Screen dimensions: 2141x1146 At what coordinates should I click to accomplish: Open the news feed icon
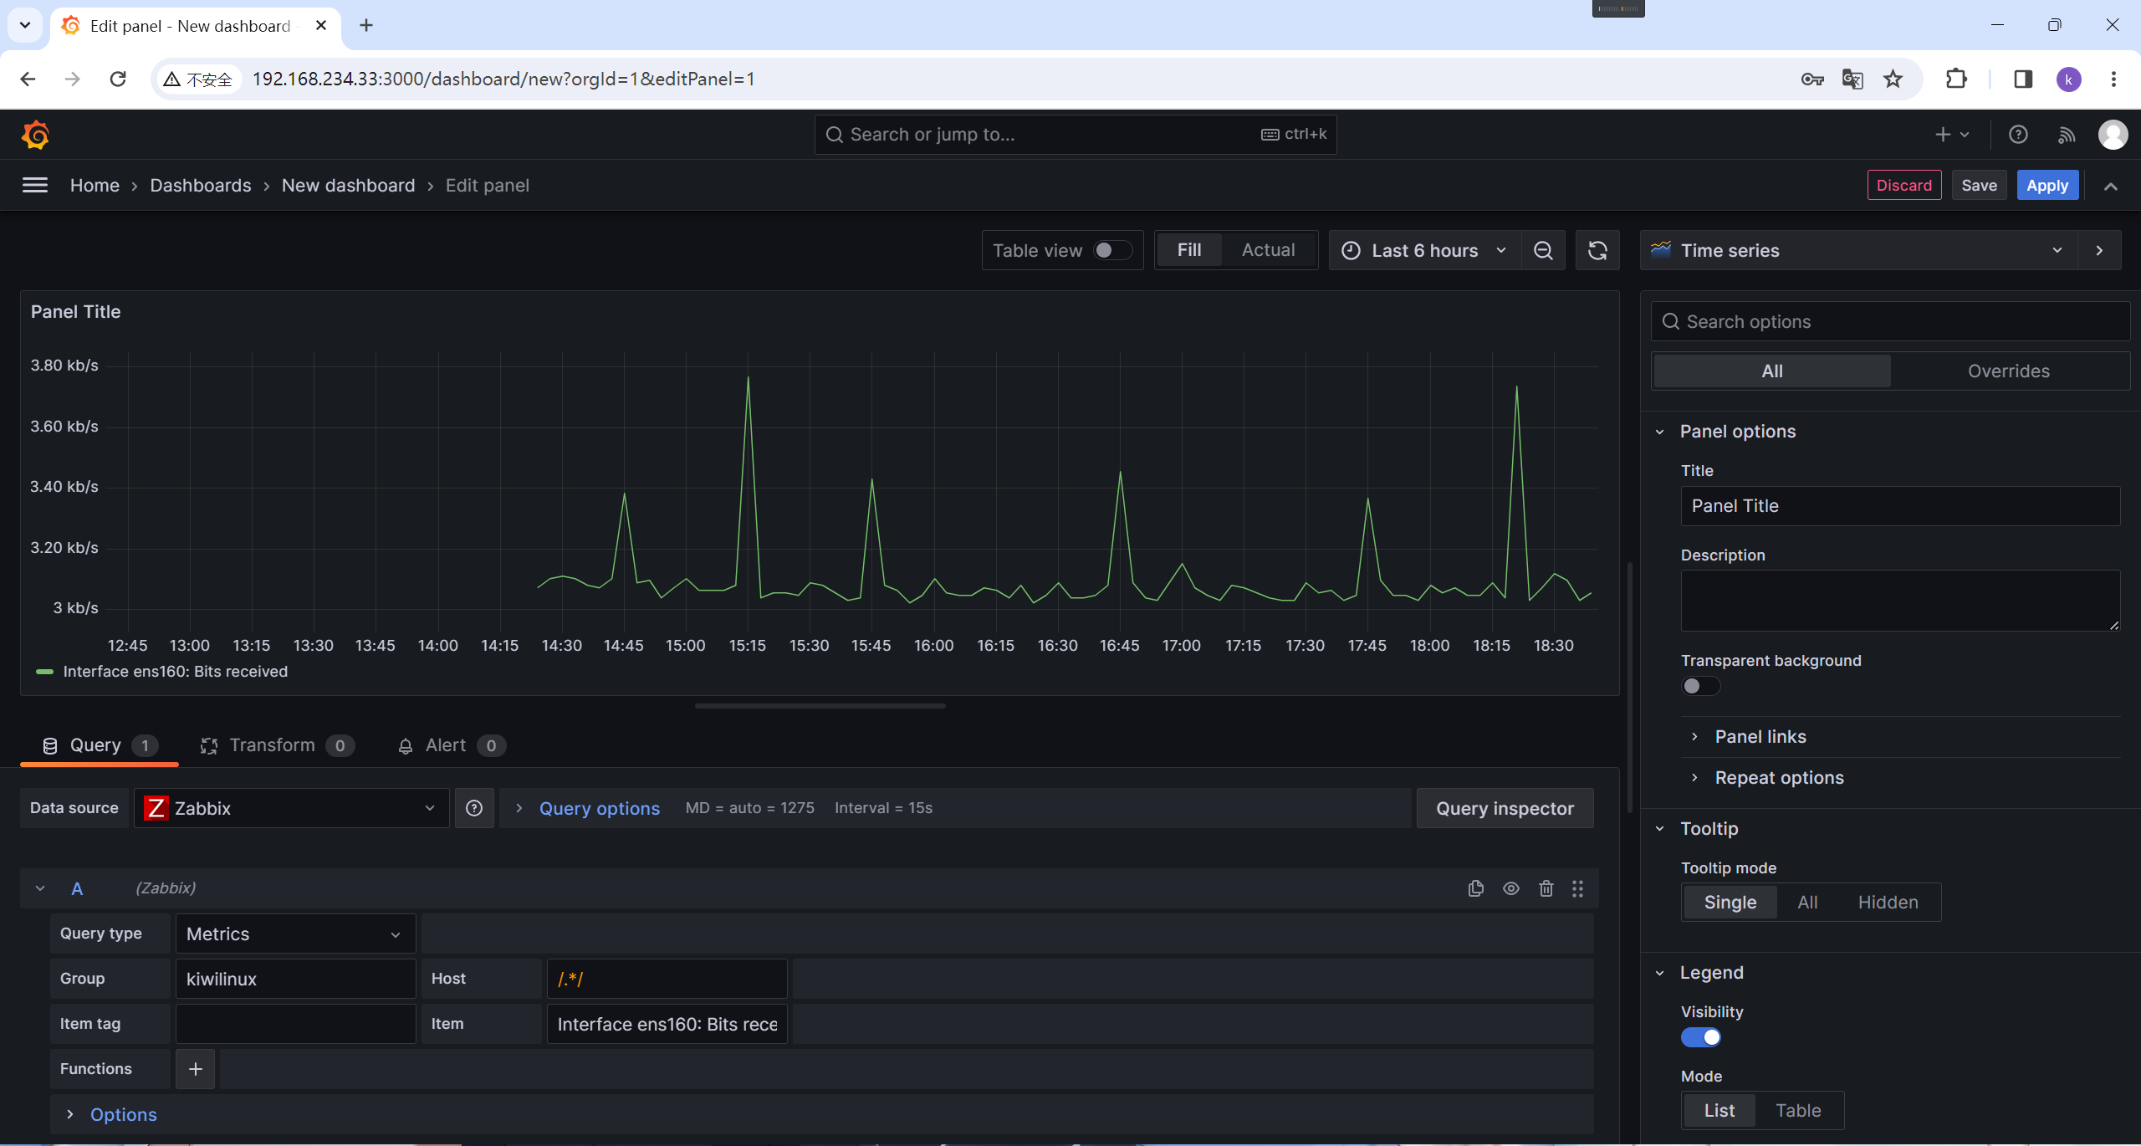2066,135
